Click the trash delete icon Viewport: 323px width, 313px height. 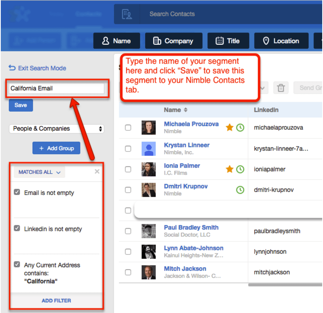coord(281,88)
